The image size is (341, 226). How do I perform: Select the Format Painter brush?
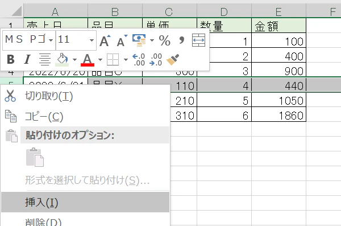click(x=173, y=60)
